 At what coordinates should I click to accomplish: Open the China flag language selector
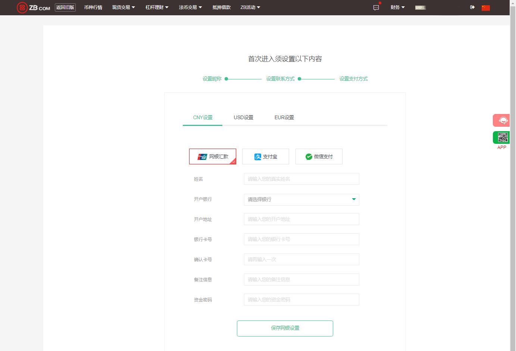[486, 7]
